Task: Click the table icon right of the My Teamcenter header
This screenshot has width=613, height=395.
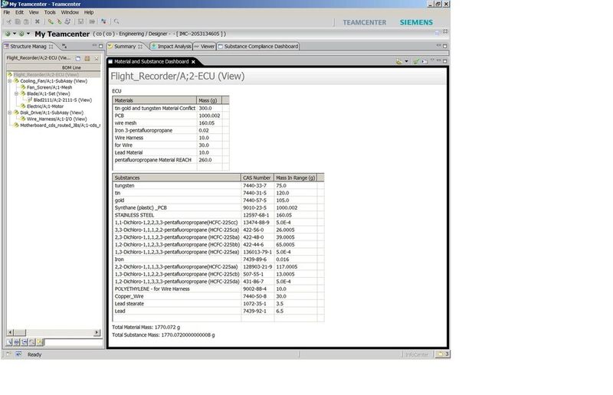Action: (437, 33)
